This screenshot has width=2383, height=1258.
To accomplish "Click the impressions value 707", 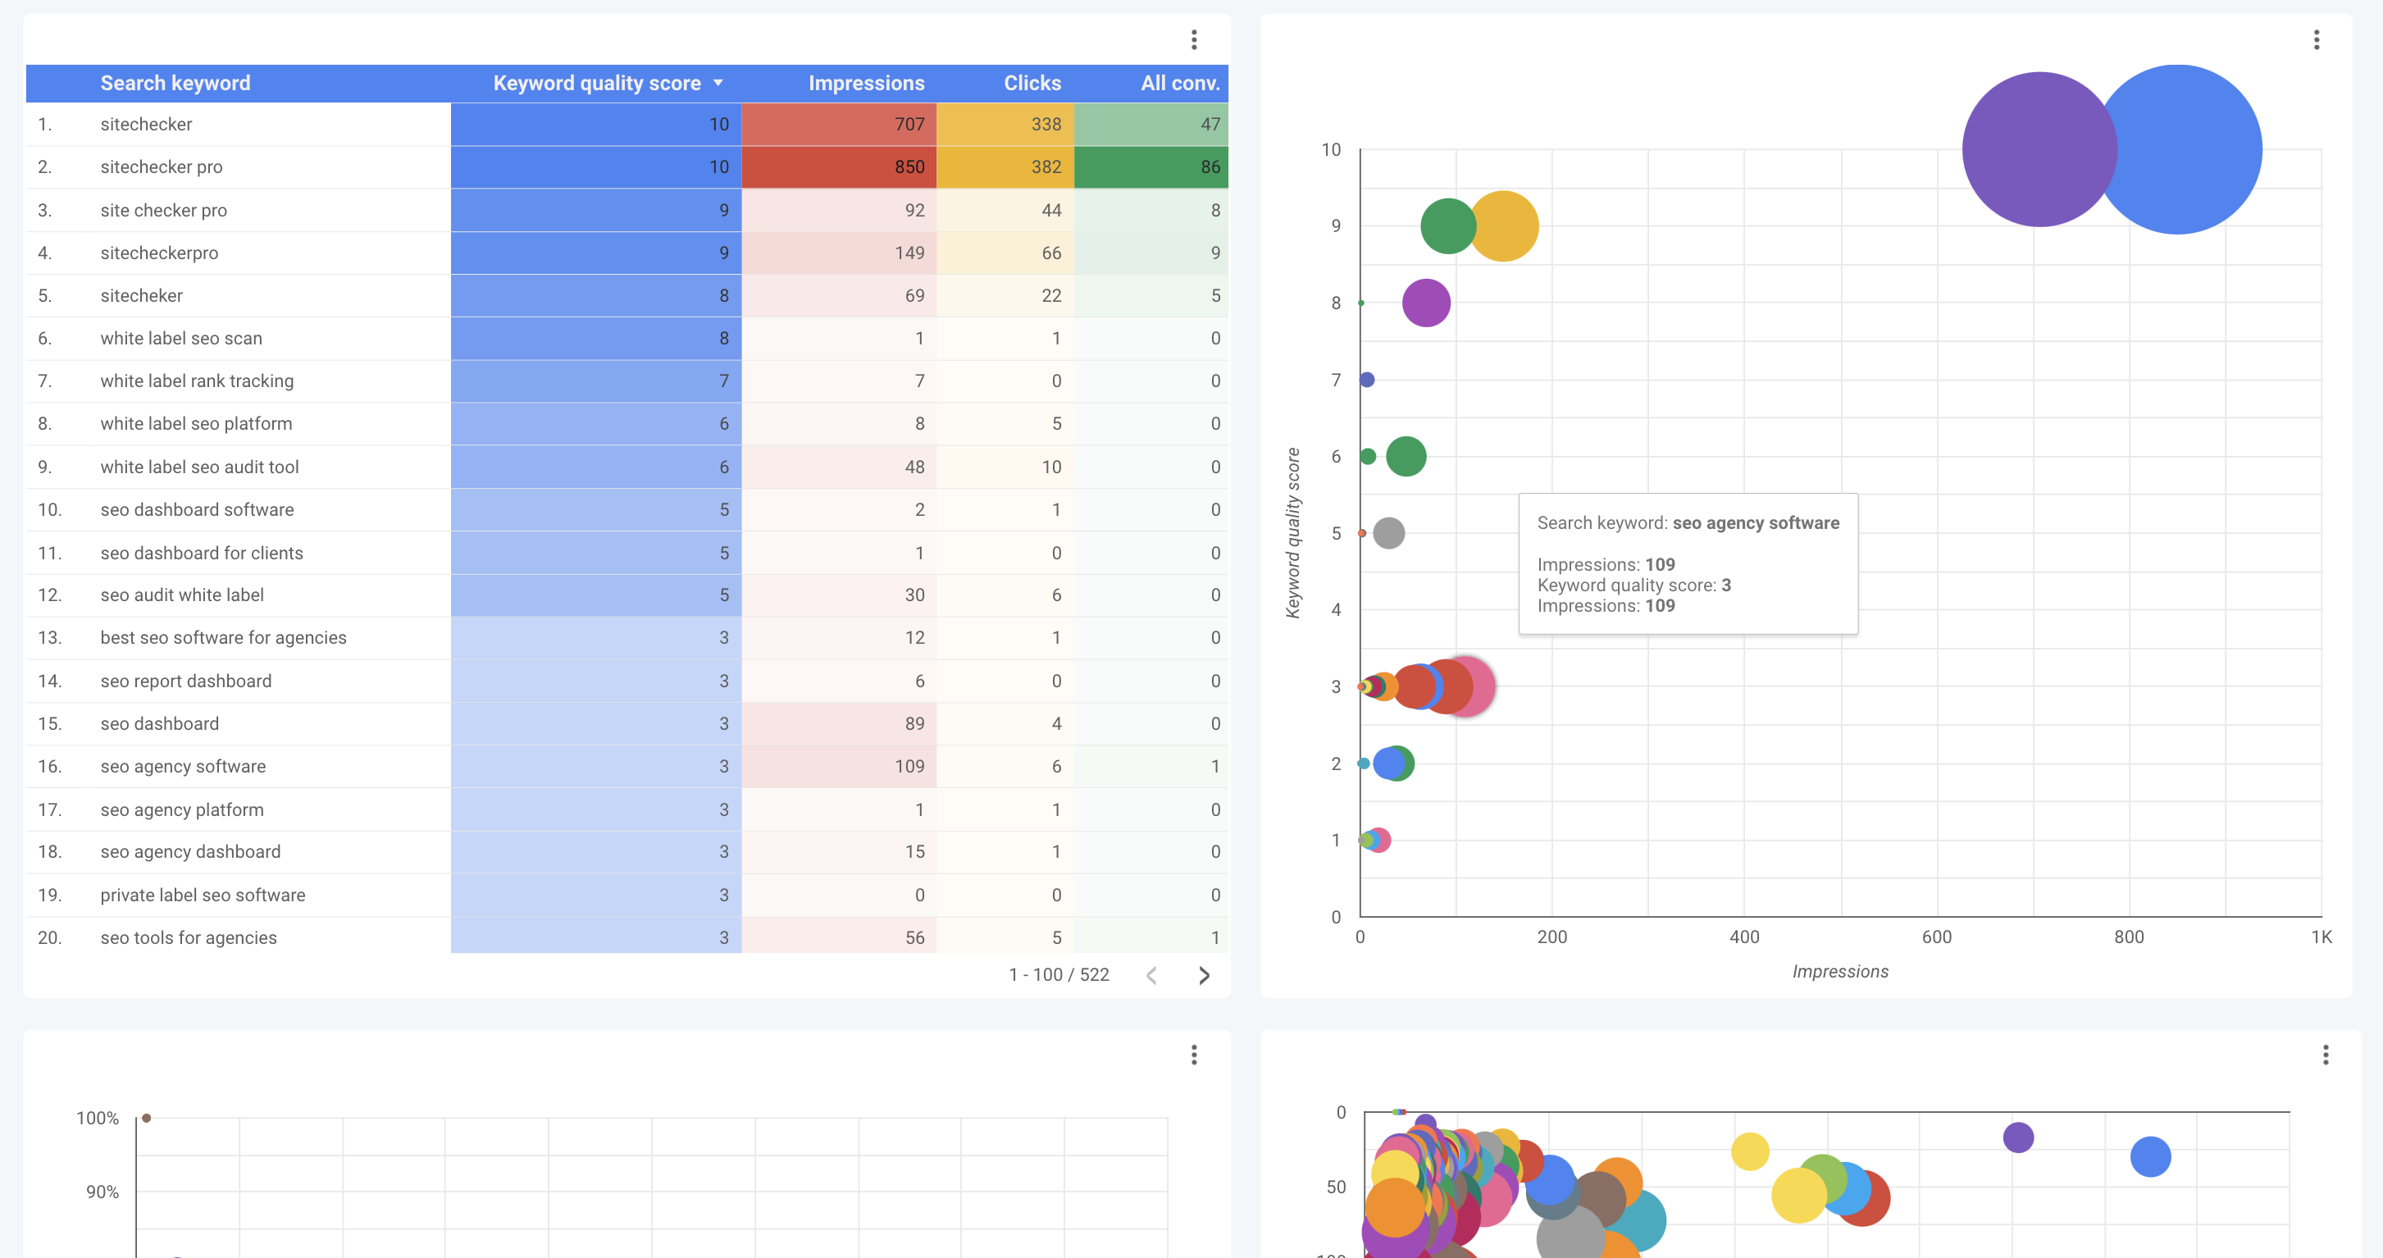I will [909, 124].
